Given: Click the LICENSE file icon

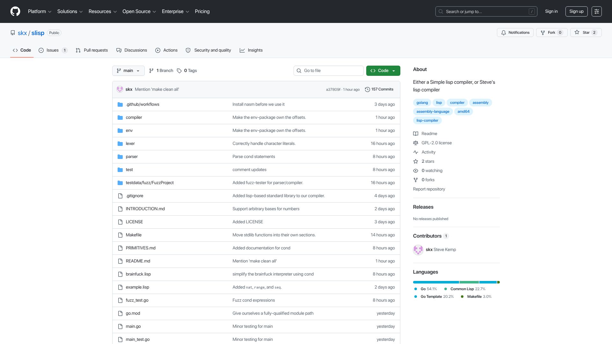Looking at the screenshot, I should pos(120,222).
